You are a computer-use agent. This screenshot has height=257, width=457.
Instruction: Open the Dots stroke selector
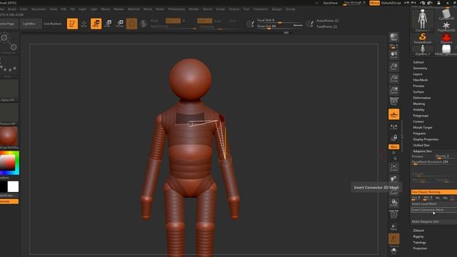9,67
